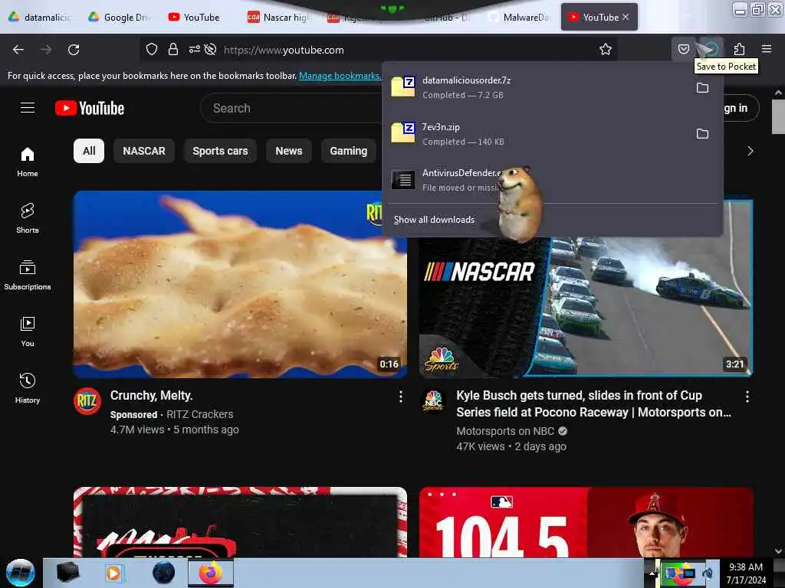This screenshot has height=588, width=785.
Task: Select the Gaming filter chip
Action: click(x=349, y=151)
